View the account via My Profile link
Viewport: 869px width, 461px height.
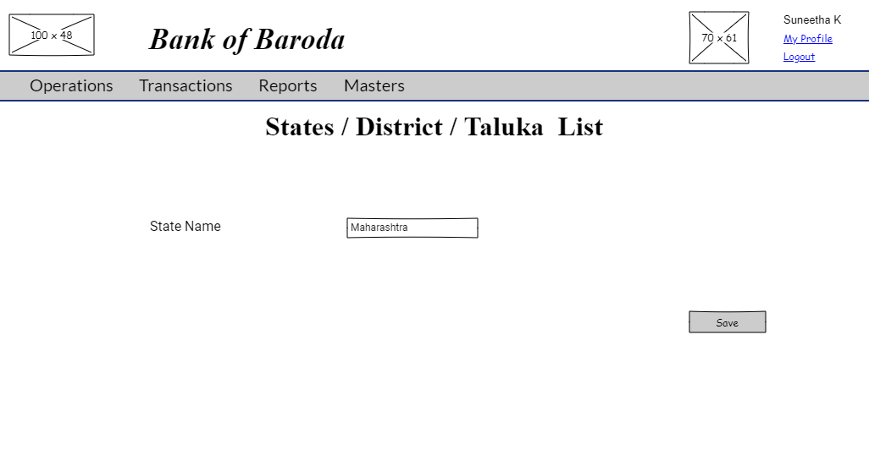pos(808,39)
